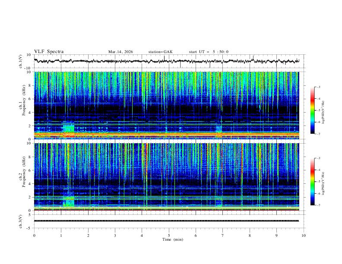The width and height of the screenshot is (342, 264).
Task: Click the ch.1 "Frequency (kHz)" axis label
Action: point(24,100)
